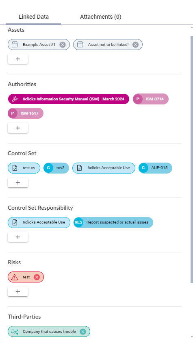Viewport: 193px width, 341px height.
Task: Remove the Company that causes trouble chip
Action: click(x=83, y=331)
